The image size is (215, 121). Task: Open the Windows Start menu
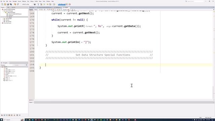[1, 120]
